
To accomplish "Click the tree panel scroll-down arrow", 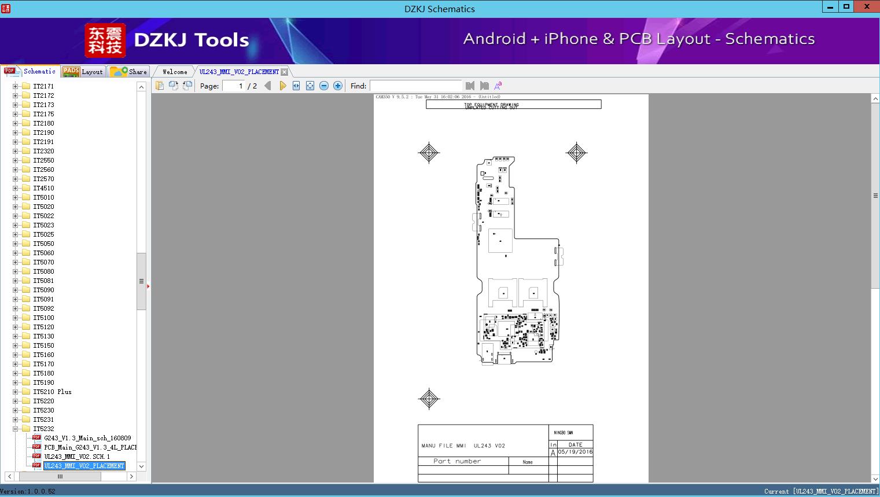I will coord(141,466).
